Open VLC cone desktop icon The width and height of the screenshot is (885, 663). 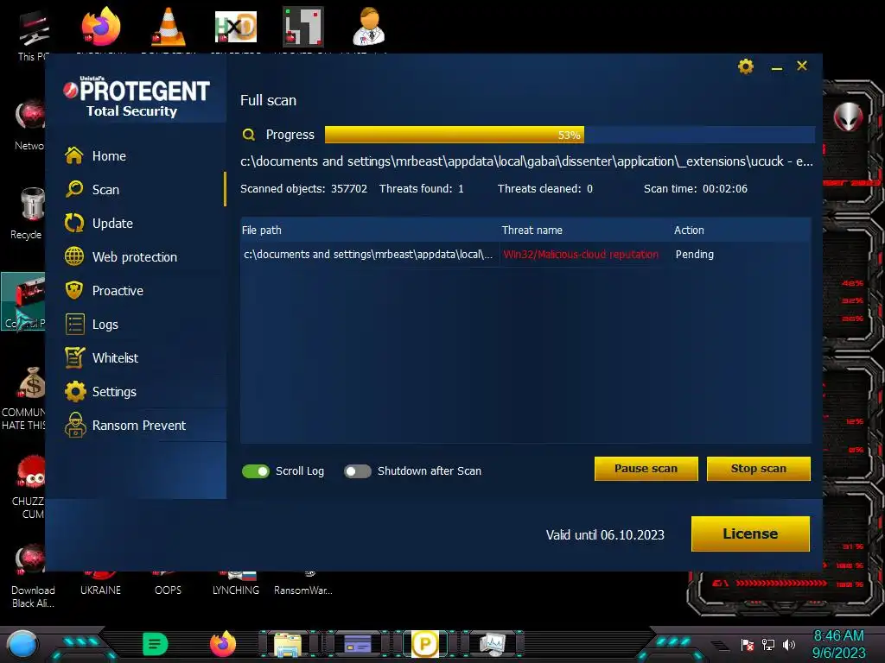click(x=169, y=27)
